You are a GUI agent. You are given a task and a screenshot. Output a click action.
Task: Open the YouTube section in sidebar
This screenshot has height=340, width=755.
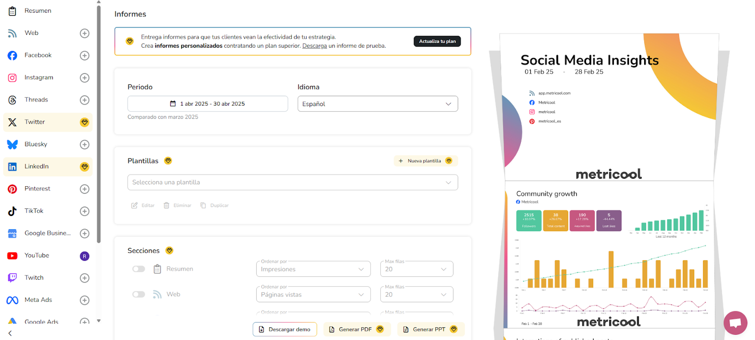(48, 256)
